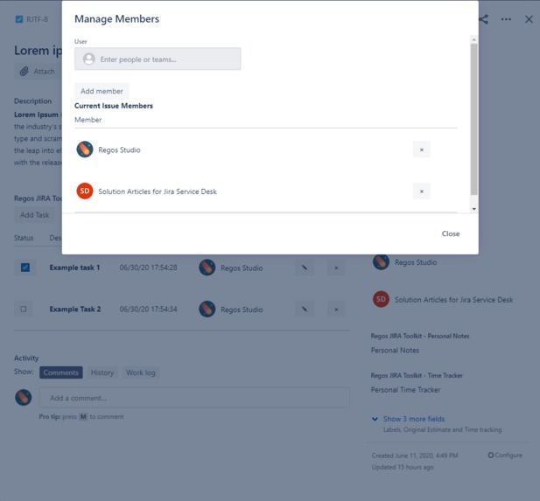Click the Add Task button
540x501 pixels.
tap(34, 215)
